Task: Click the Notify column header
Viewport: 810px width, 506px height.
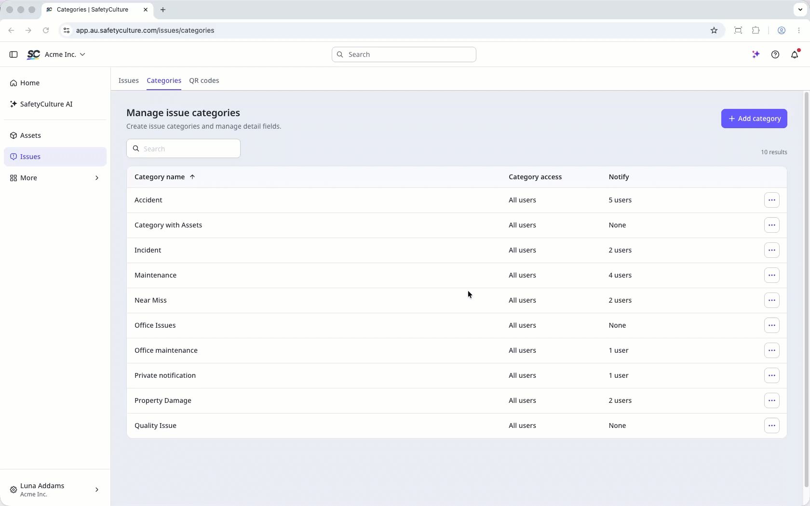Action: pos(619,177)
